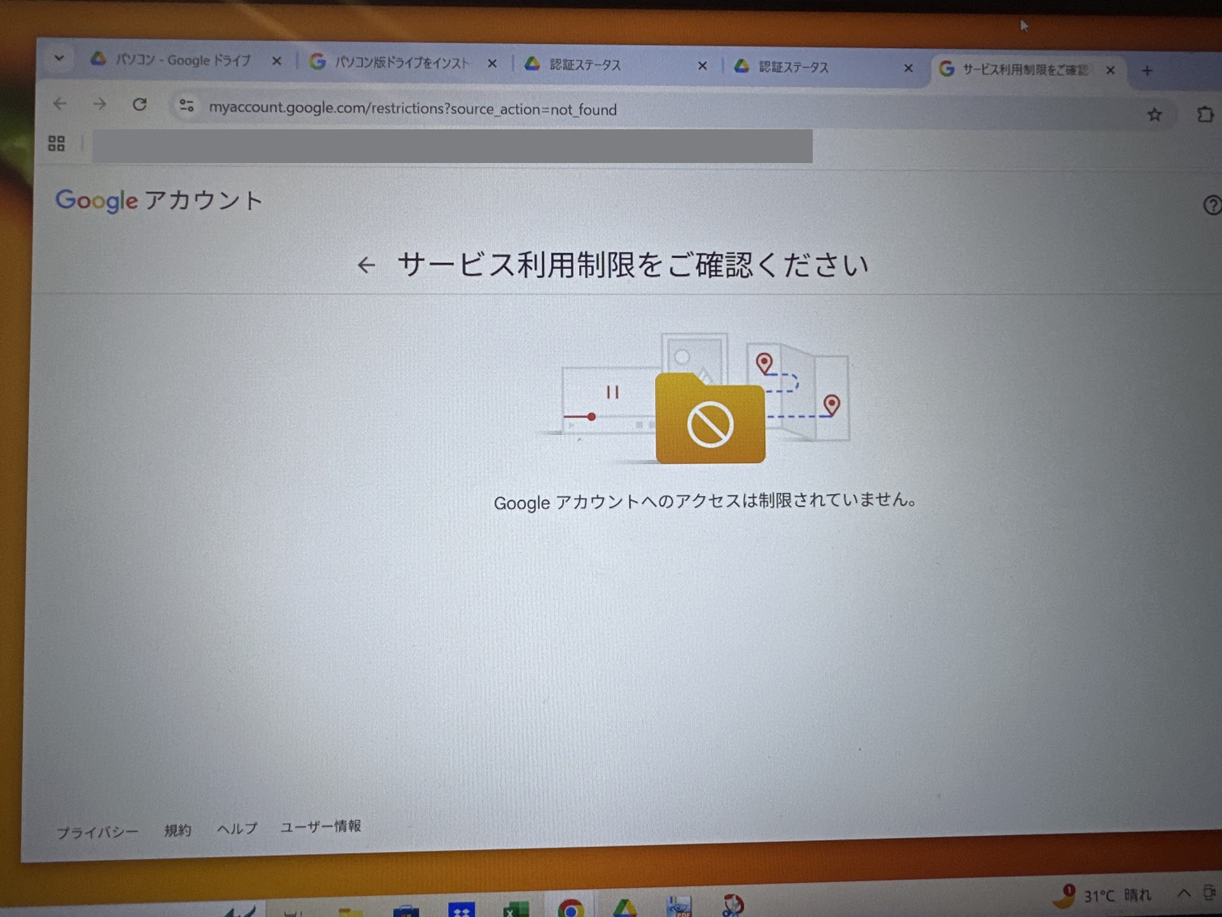The height and width of the screenshot is (917, 1222).
Task: Close the パソコン - Google ドライブ tab
Action: point(276,61)
